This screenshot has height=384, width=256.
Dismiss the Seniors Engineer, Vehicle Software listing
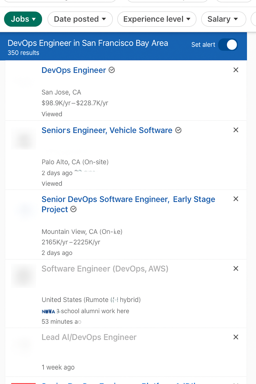tap(236, 130)
